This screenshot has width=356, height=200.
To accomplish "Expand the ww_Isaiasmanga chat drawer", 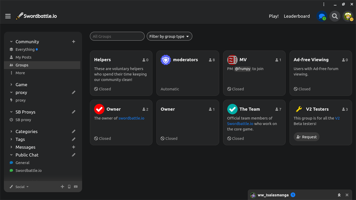I will pos(339,195).
